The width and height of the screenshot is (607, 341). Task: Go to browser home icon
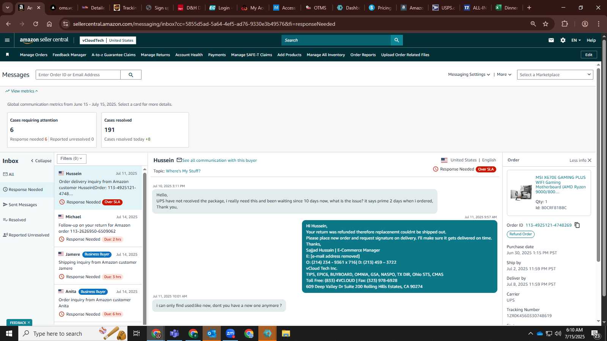(x=49, y=24)
